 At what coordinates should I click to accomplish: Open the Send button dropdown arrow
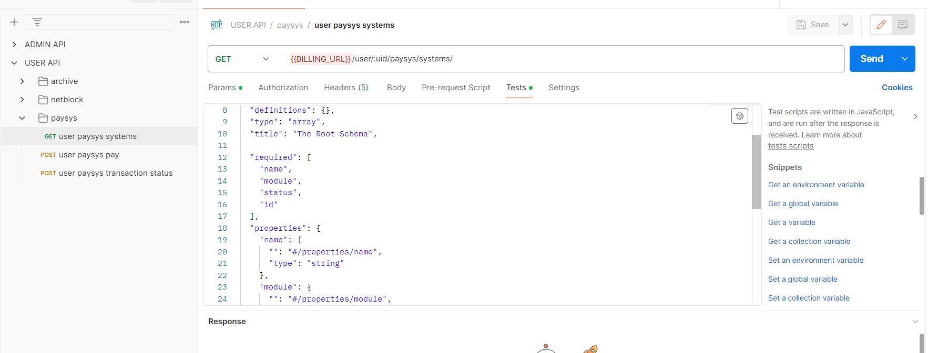[904, 59]
